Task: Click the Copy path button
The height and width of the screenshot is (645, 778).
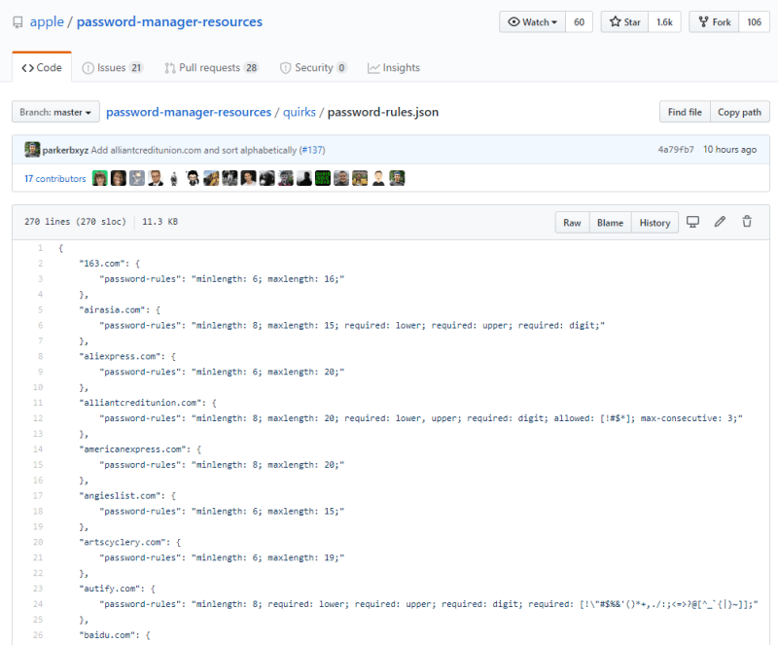Action: [x=739, y=112]
